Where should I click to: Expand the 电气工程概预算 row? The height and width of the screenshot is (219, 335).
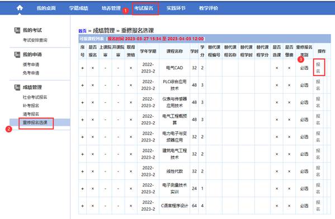pyautogui.click(x=82, y=120)
